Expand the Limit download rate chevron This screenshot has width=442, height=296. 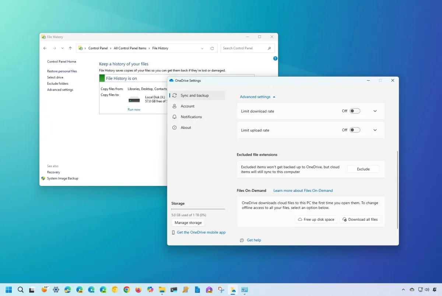375,111
